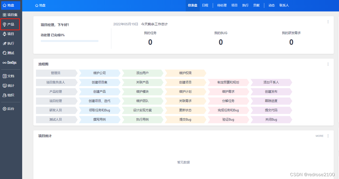Click the 维护计划 flow step

point(185,92)
